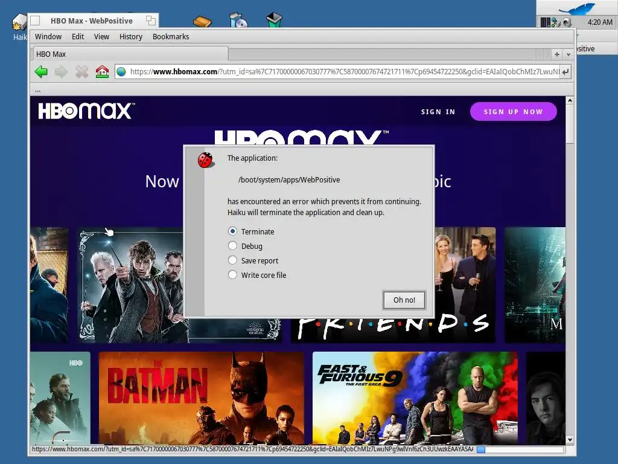
Task: Expand the tab list dropdown arrow
Action: pyautogui.click(x=569, y=54)
